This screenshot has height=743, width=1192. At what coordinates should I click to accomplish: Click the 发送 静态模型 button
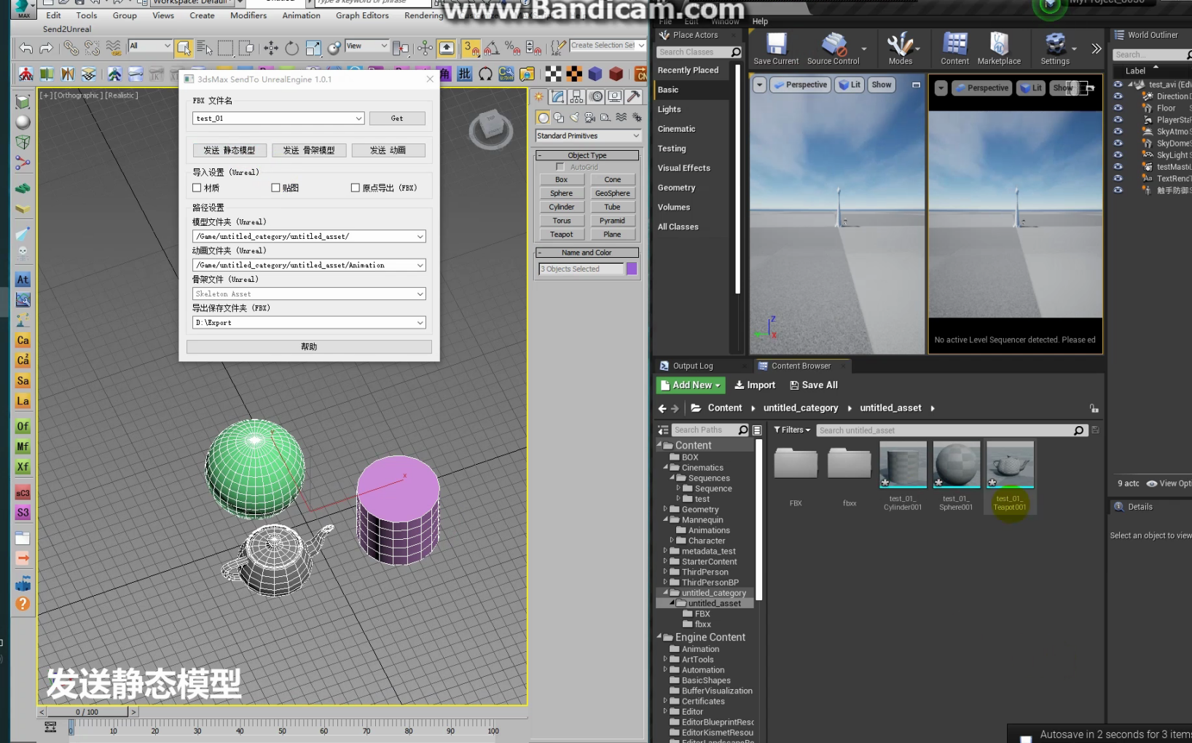[x=230, y=150]
